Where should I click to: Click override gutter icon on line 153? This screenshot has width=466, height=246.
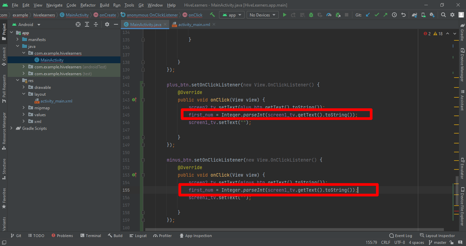tap(134, 175)
